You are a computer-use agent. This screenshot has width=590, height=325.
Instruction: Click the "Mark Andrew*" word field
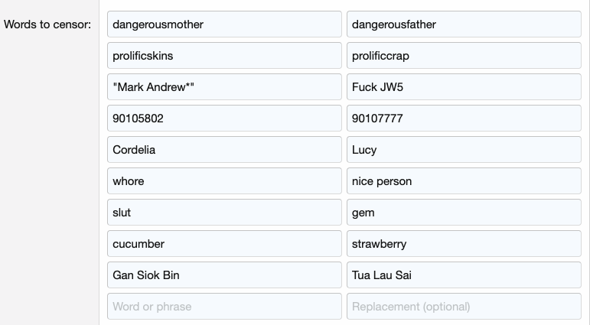pos(224,87)
